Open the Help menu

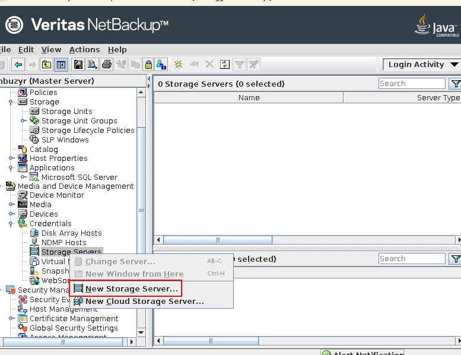click(117, 50)
